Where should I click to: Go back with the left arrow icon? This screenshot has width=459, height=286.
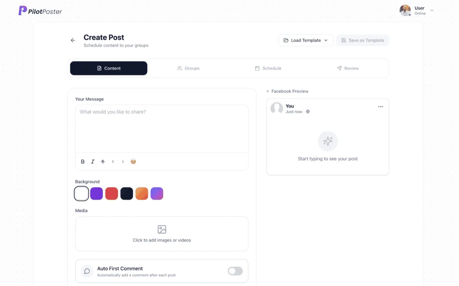pos(73,40)
